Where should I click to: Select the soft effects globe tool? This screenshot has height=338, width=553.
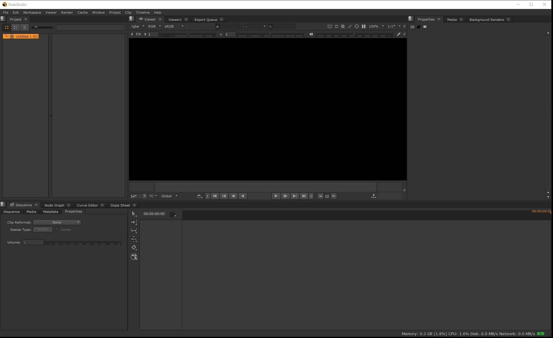[x=134, y=257]
